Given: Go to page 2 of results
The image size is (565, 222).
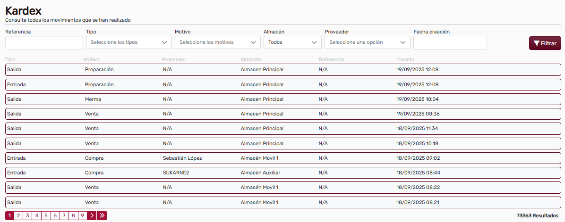Looking at the screenshot, I should [18, 215].
